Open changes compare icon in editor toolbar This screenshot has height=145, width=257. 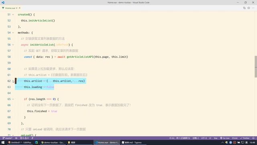[x=244, y=8]
